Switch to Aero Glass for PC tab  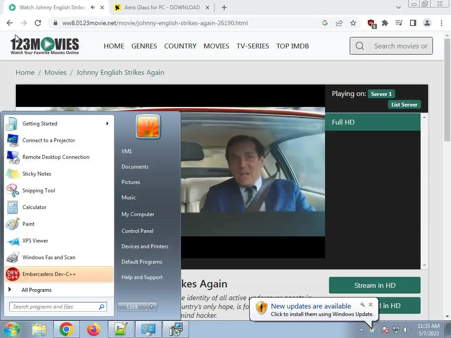pyautogui.click(x=161, y=7)
